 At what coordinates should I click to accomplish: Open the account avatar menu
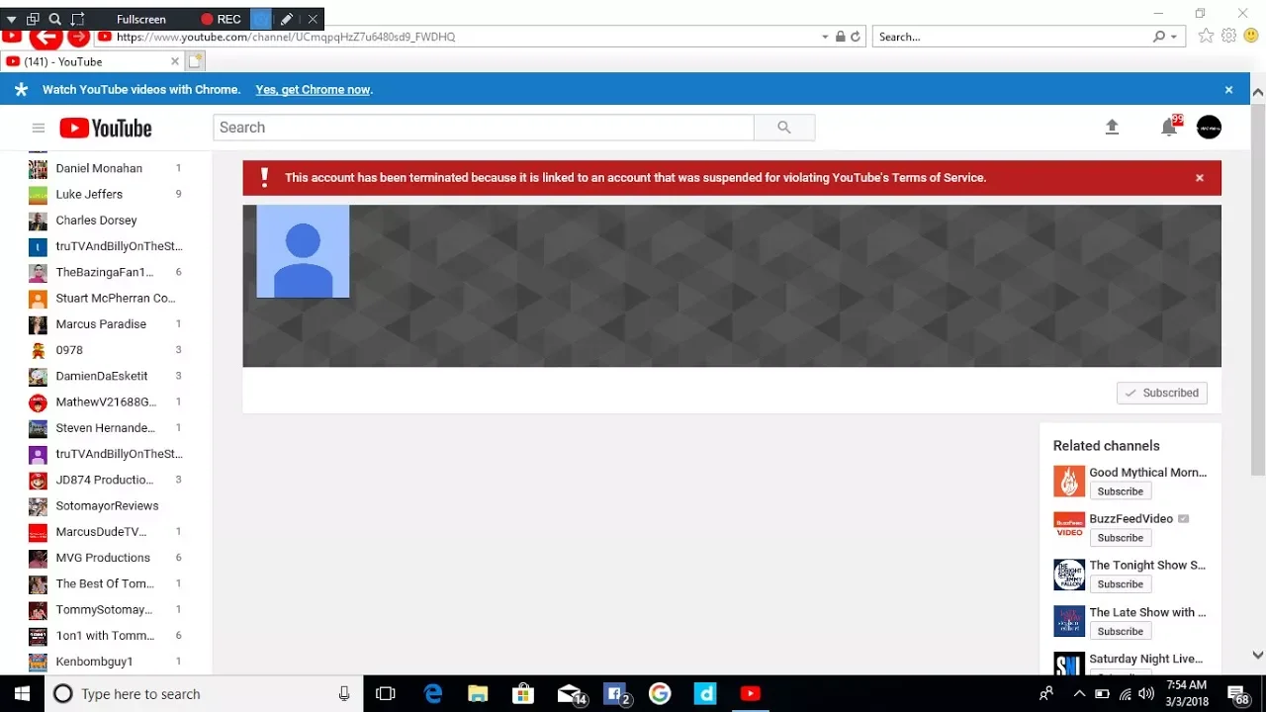pyautogui.click(x=1209, y=127)
